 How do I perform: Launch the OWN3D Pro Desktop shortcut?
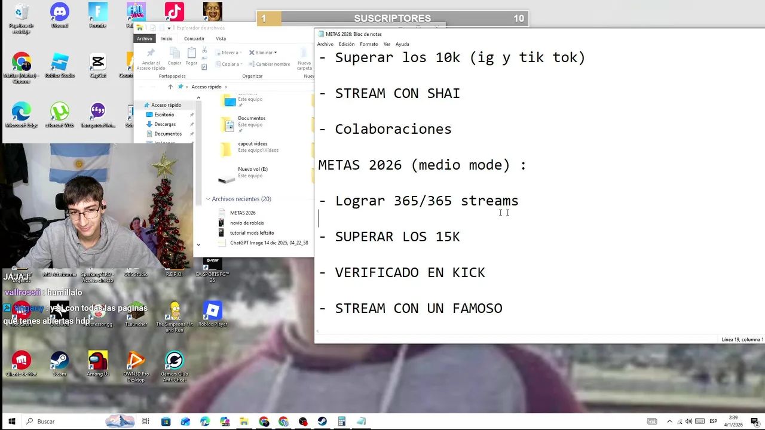(x=136, y=366)
